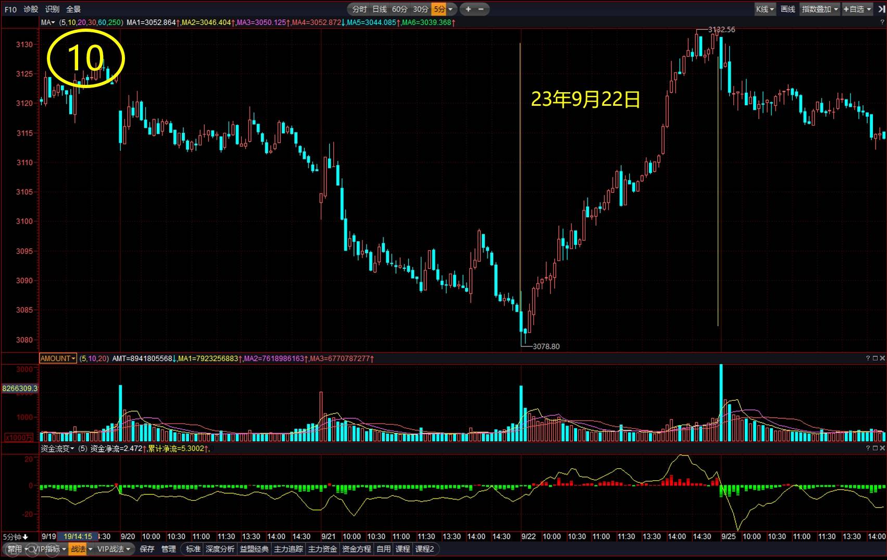Screen dimensions: 887x560
Task: Open the 识别 recognition tool
Action: pos(52,9)
